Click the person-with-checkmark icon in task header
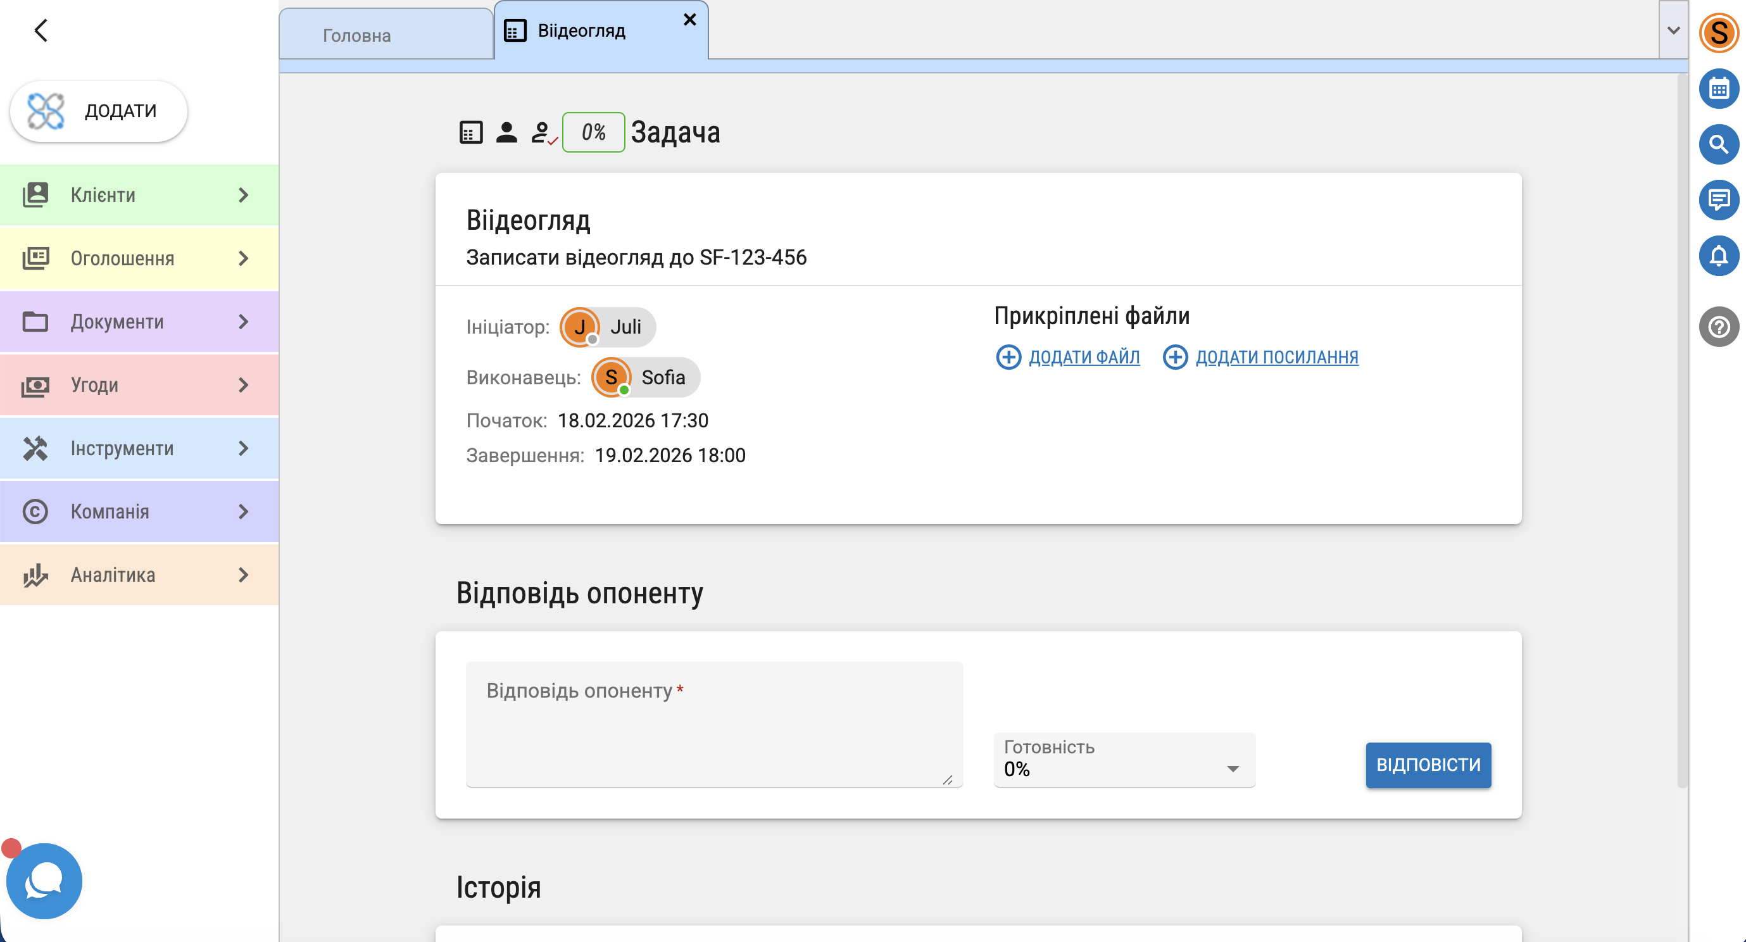 pos(543,132)
